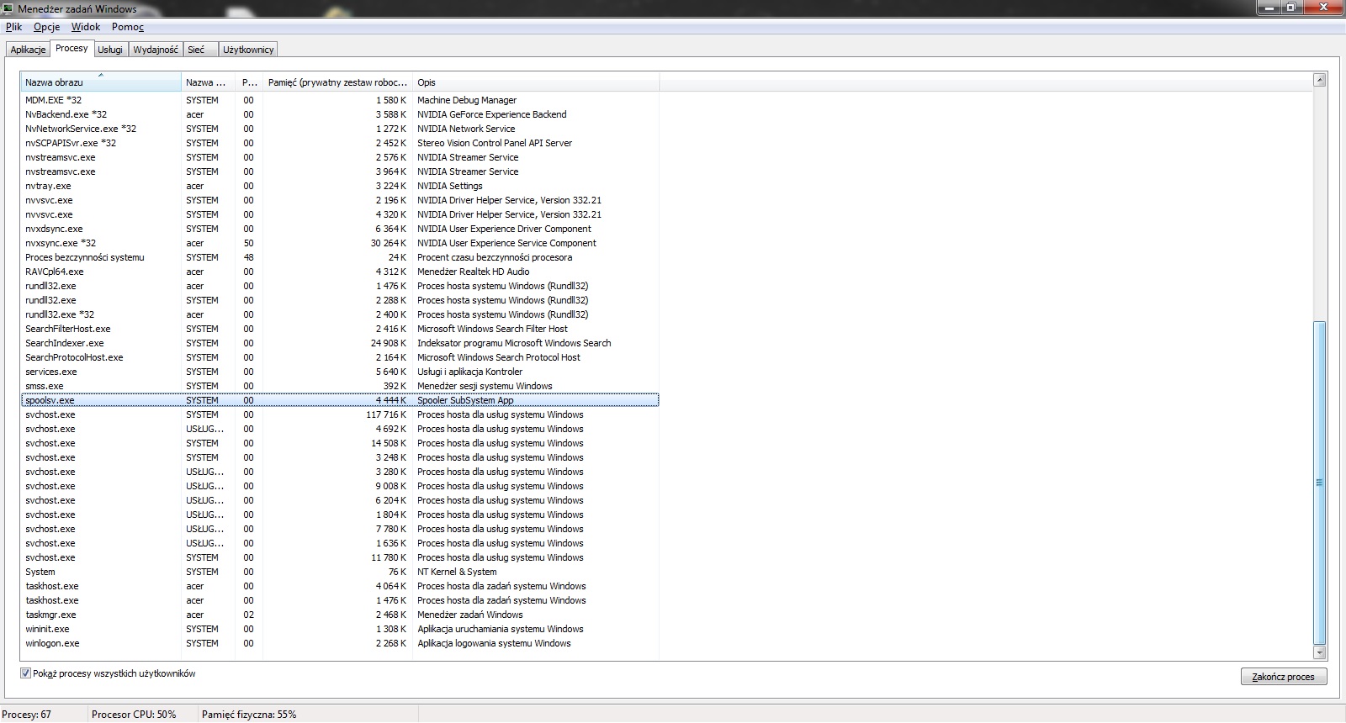Click the scrollbar up arrow
Viewport: 1346px width, 723px height.
point(1319,81)
